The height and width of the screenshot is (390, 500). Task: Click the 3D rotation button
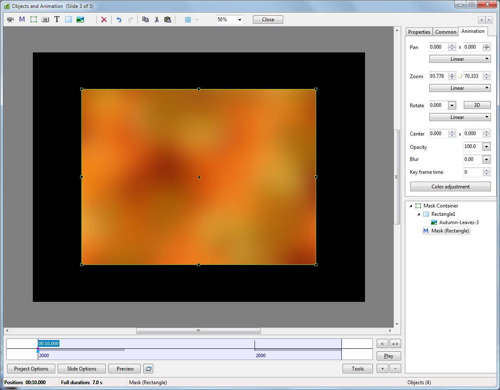(x=477, y=105)
